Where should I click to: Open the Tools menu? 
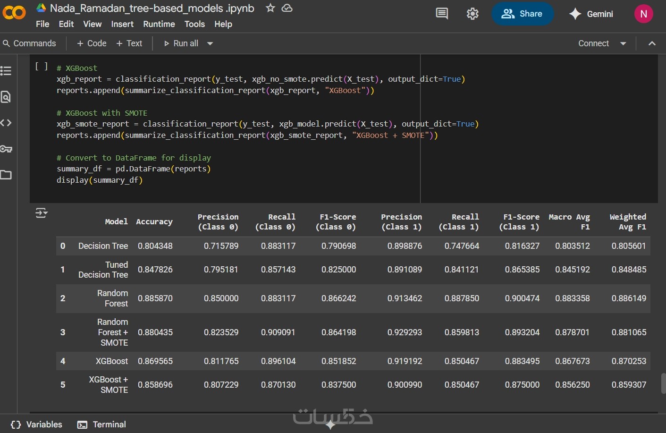pyautogui.click(x=194, y=24)
